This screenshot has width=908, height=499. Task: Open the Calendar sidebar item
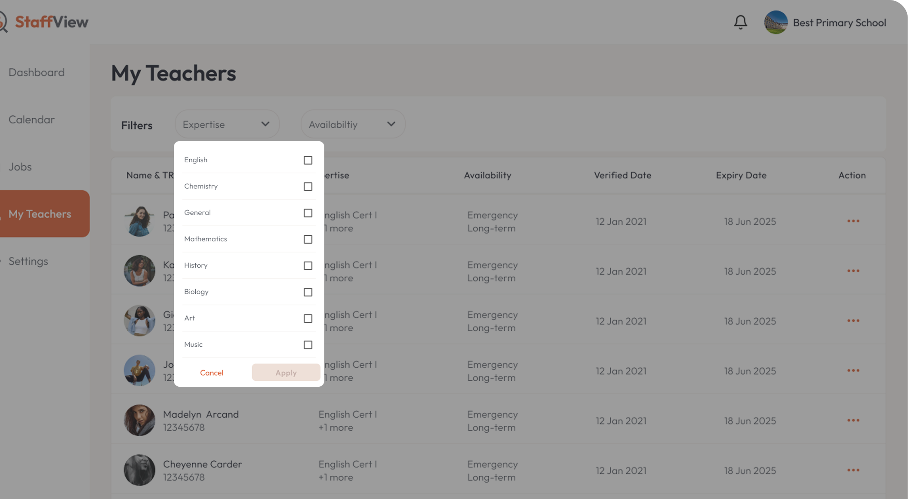point(32,120)
